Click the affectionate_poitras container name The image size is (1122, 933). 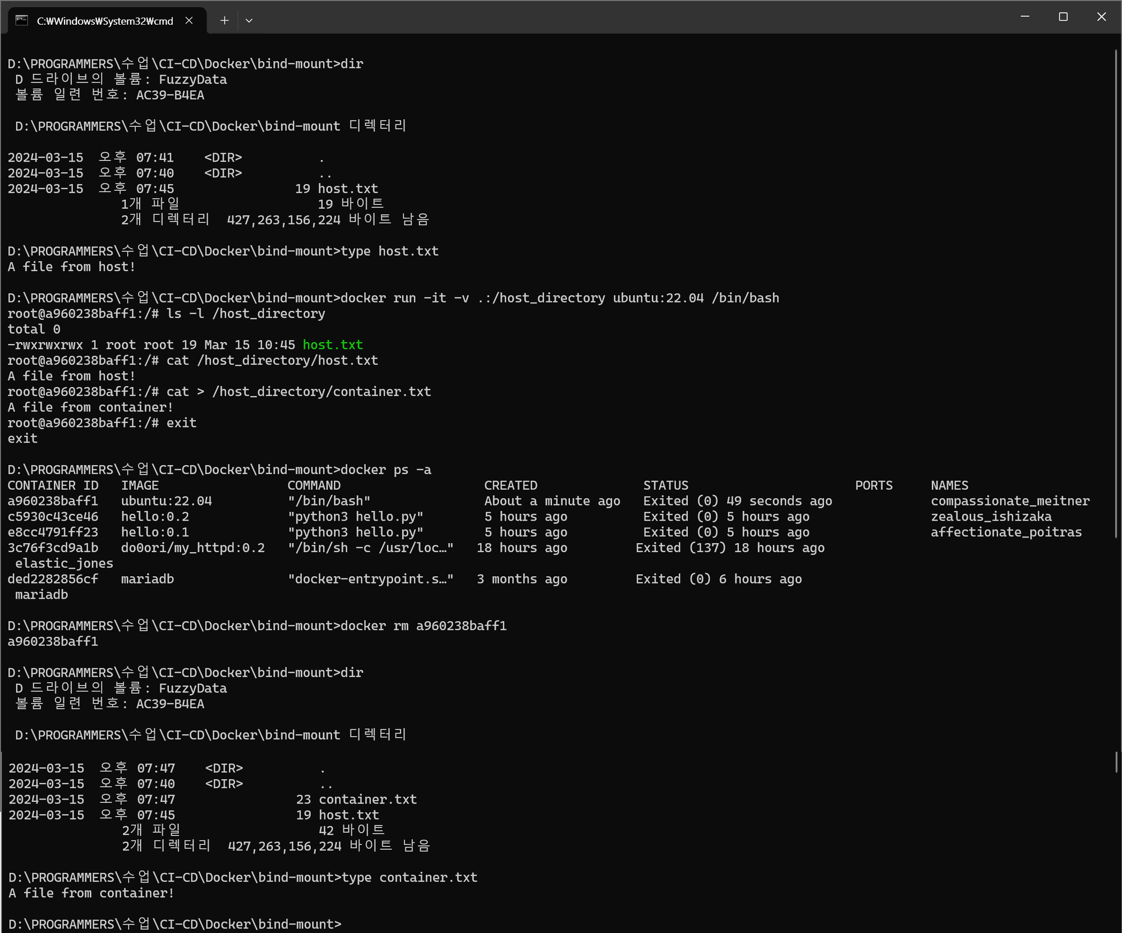(1006, 532)
